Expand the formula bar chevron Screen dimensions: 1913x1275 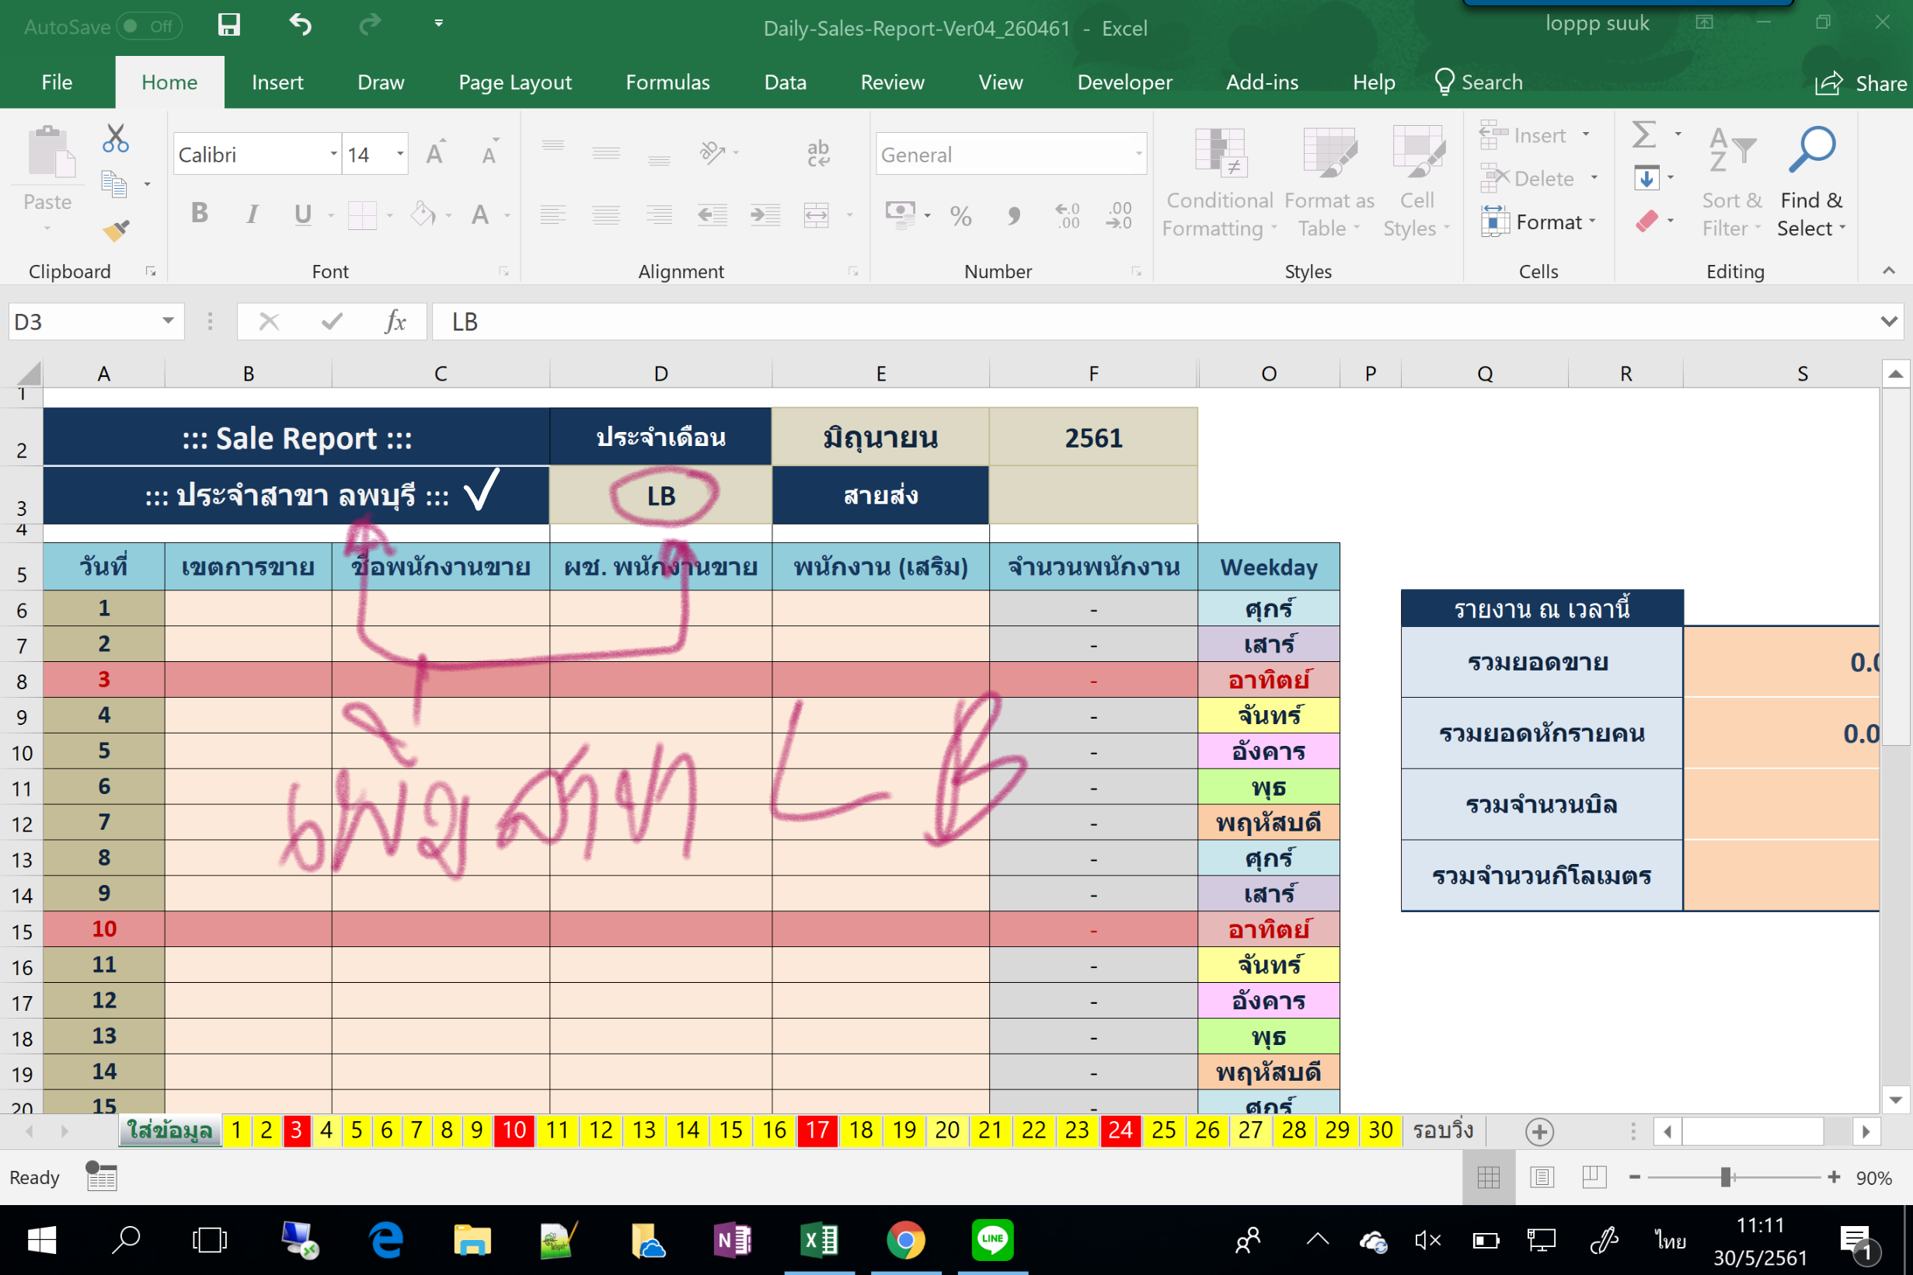[1889, 322]
